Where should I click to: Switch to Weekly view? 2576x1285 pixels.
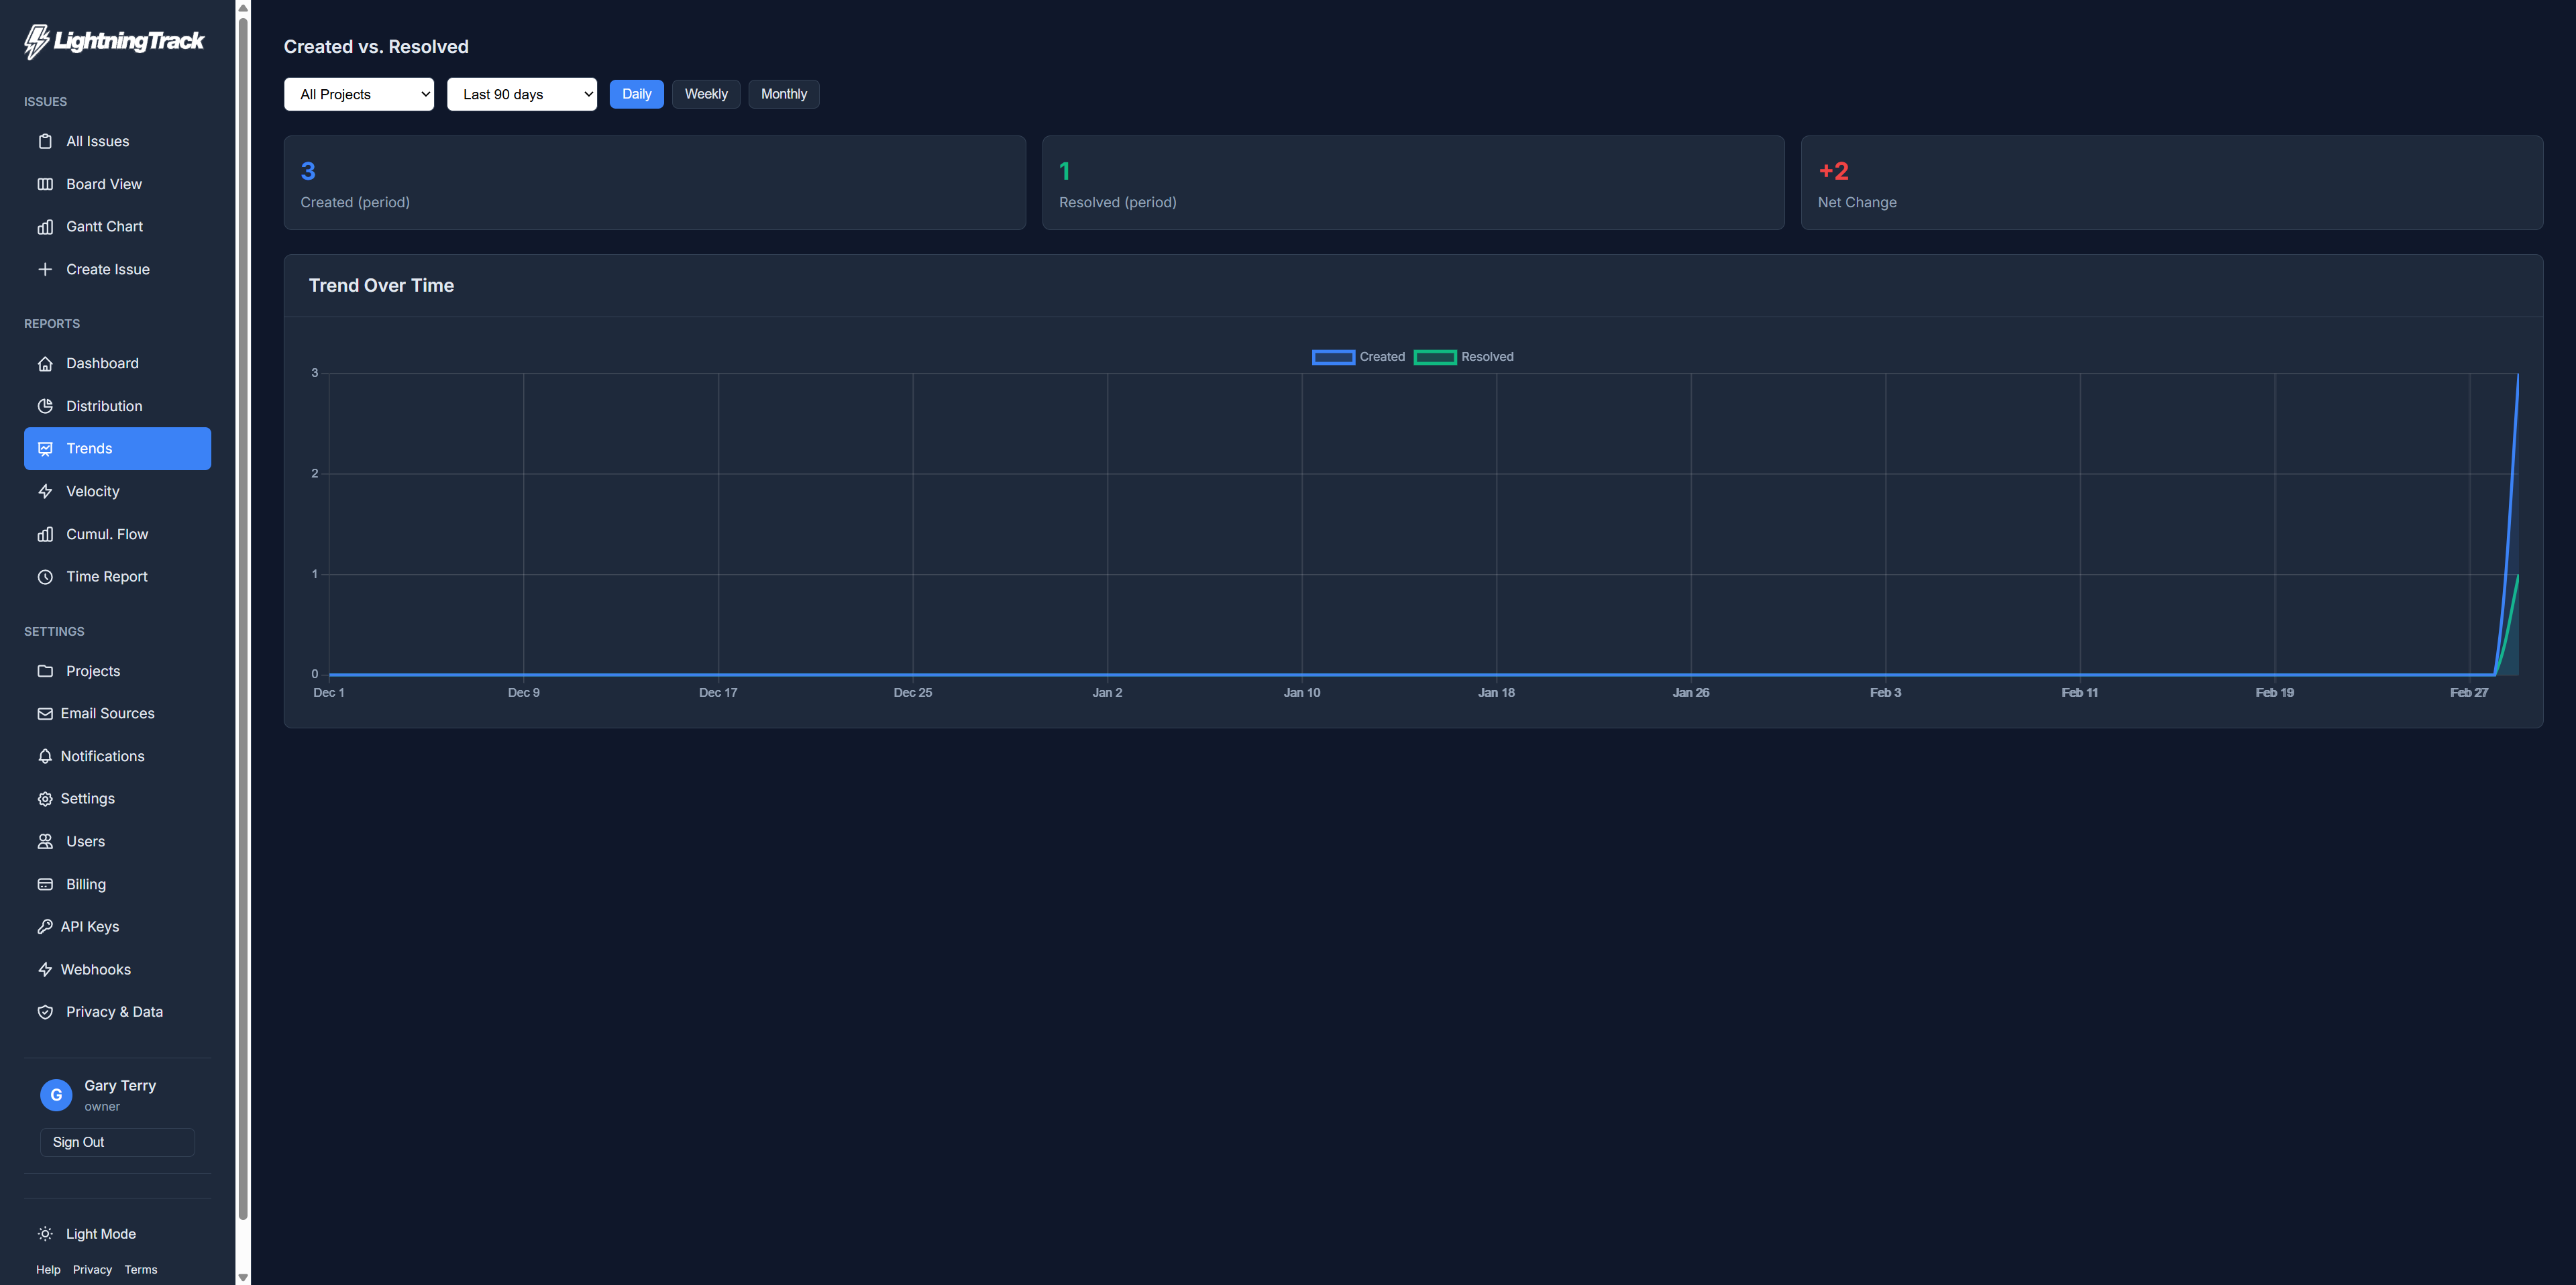(706, 93)
